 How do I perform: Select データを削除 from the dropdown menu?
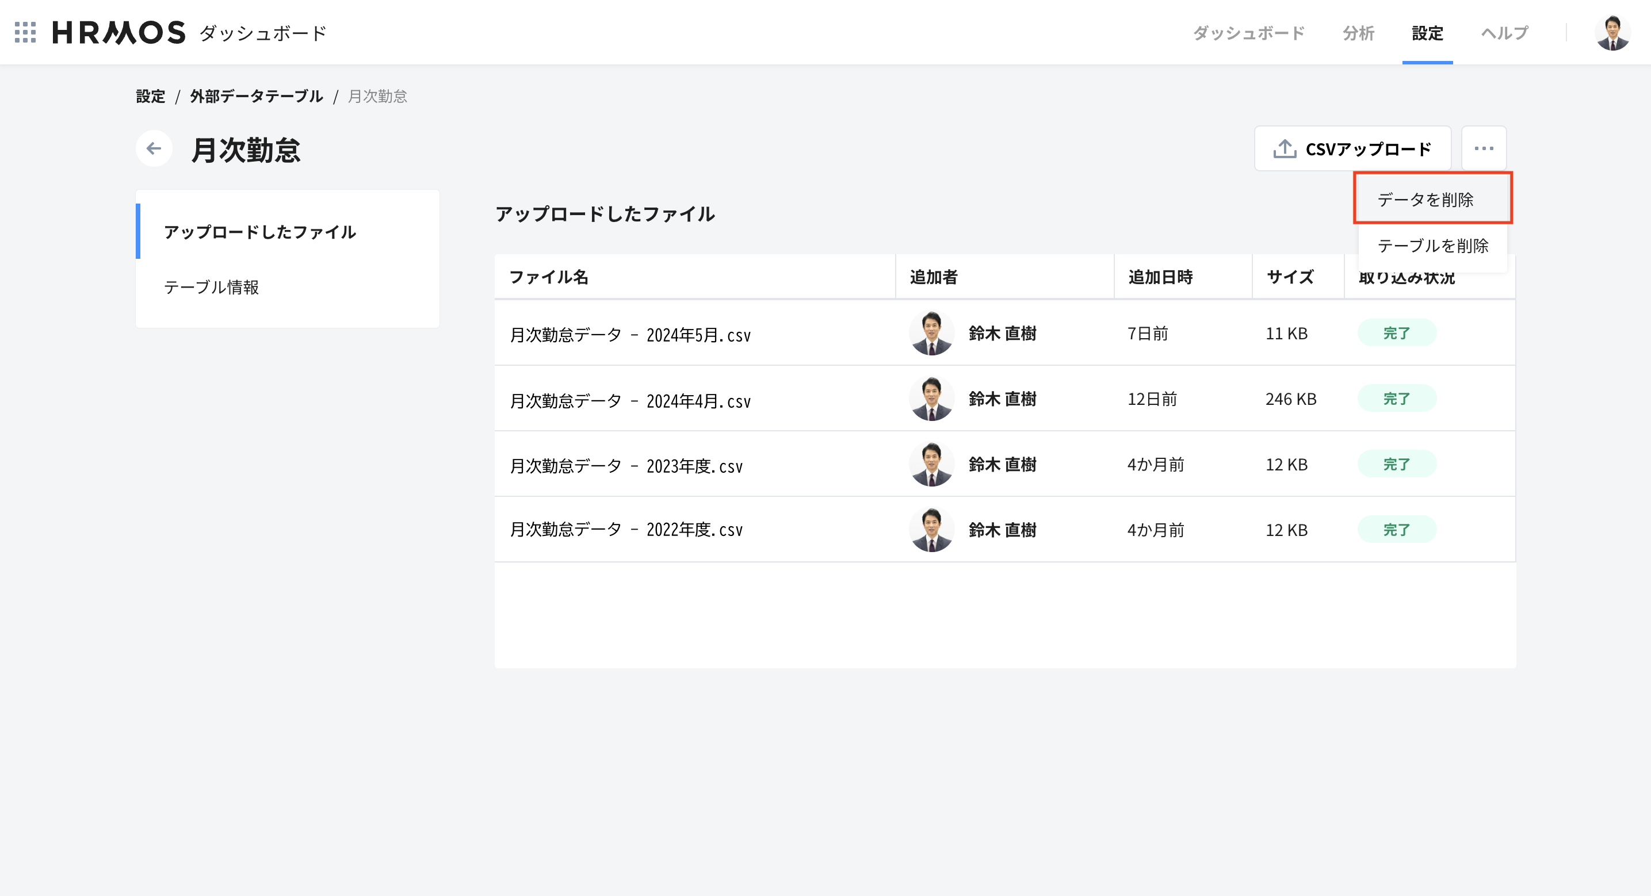pyautogui.click(x=1425, y=200)
